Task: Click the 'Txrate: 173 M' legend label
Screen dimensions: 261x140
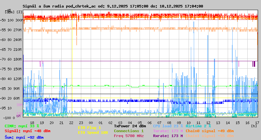Action: point(168,131)
